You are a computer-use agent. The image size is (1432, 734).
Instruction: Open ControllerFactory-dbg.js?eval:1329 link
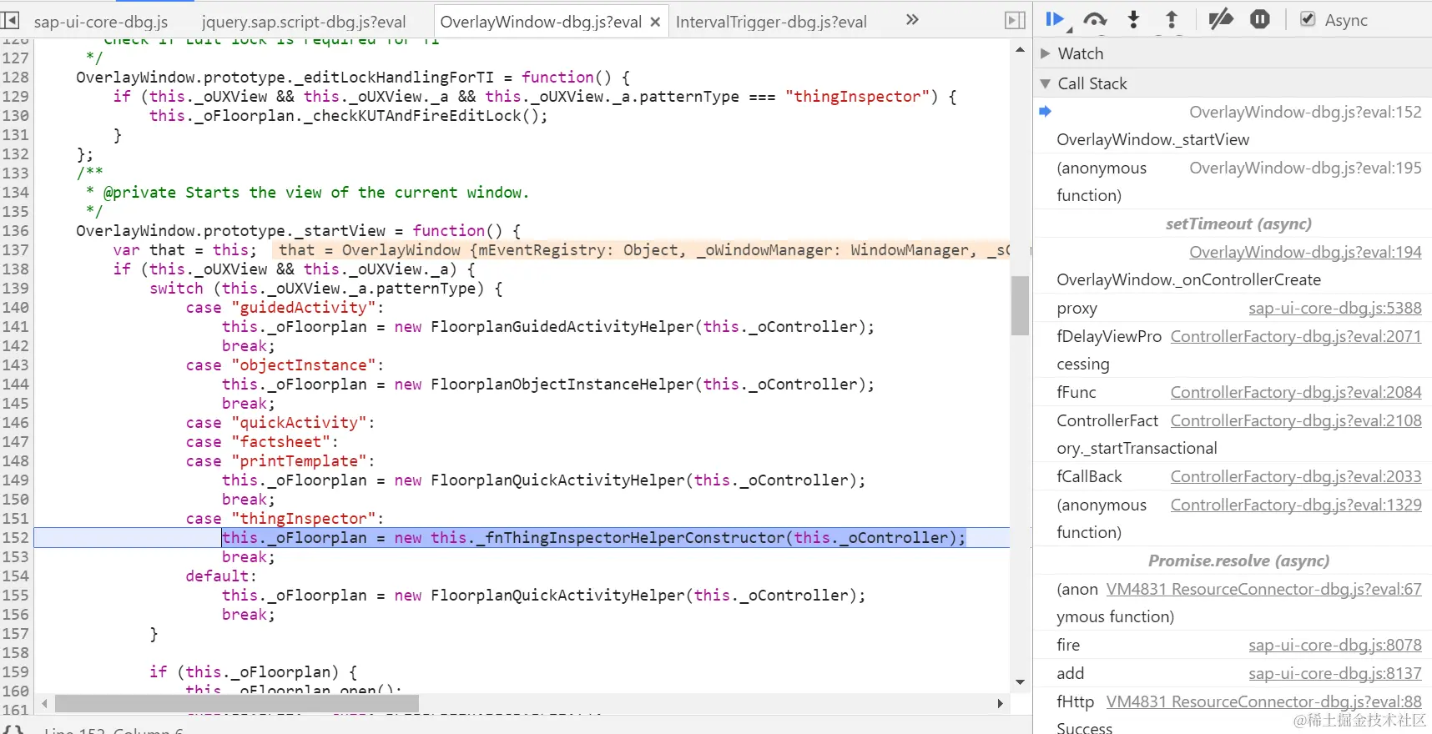pos(1296,505)
